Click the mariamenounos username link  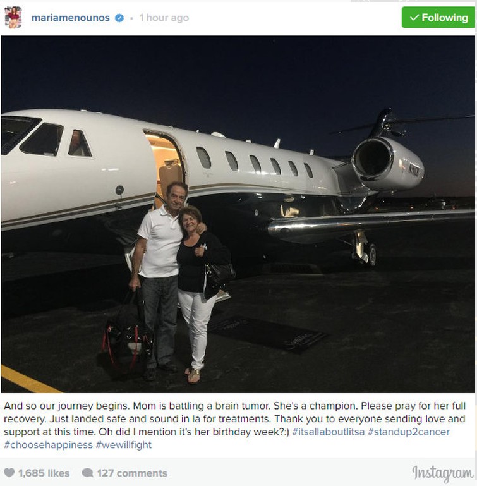tap(70, 18)
